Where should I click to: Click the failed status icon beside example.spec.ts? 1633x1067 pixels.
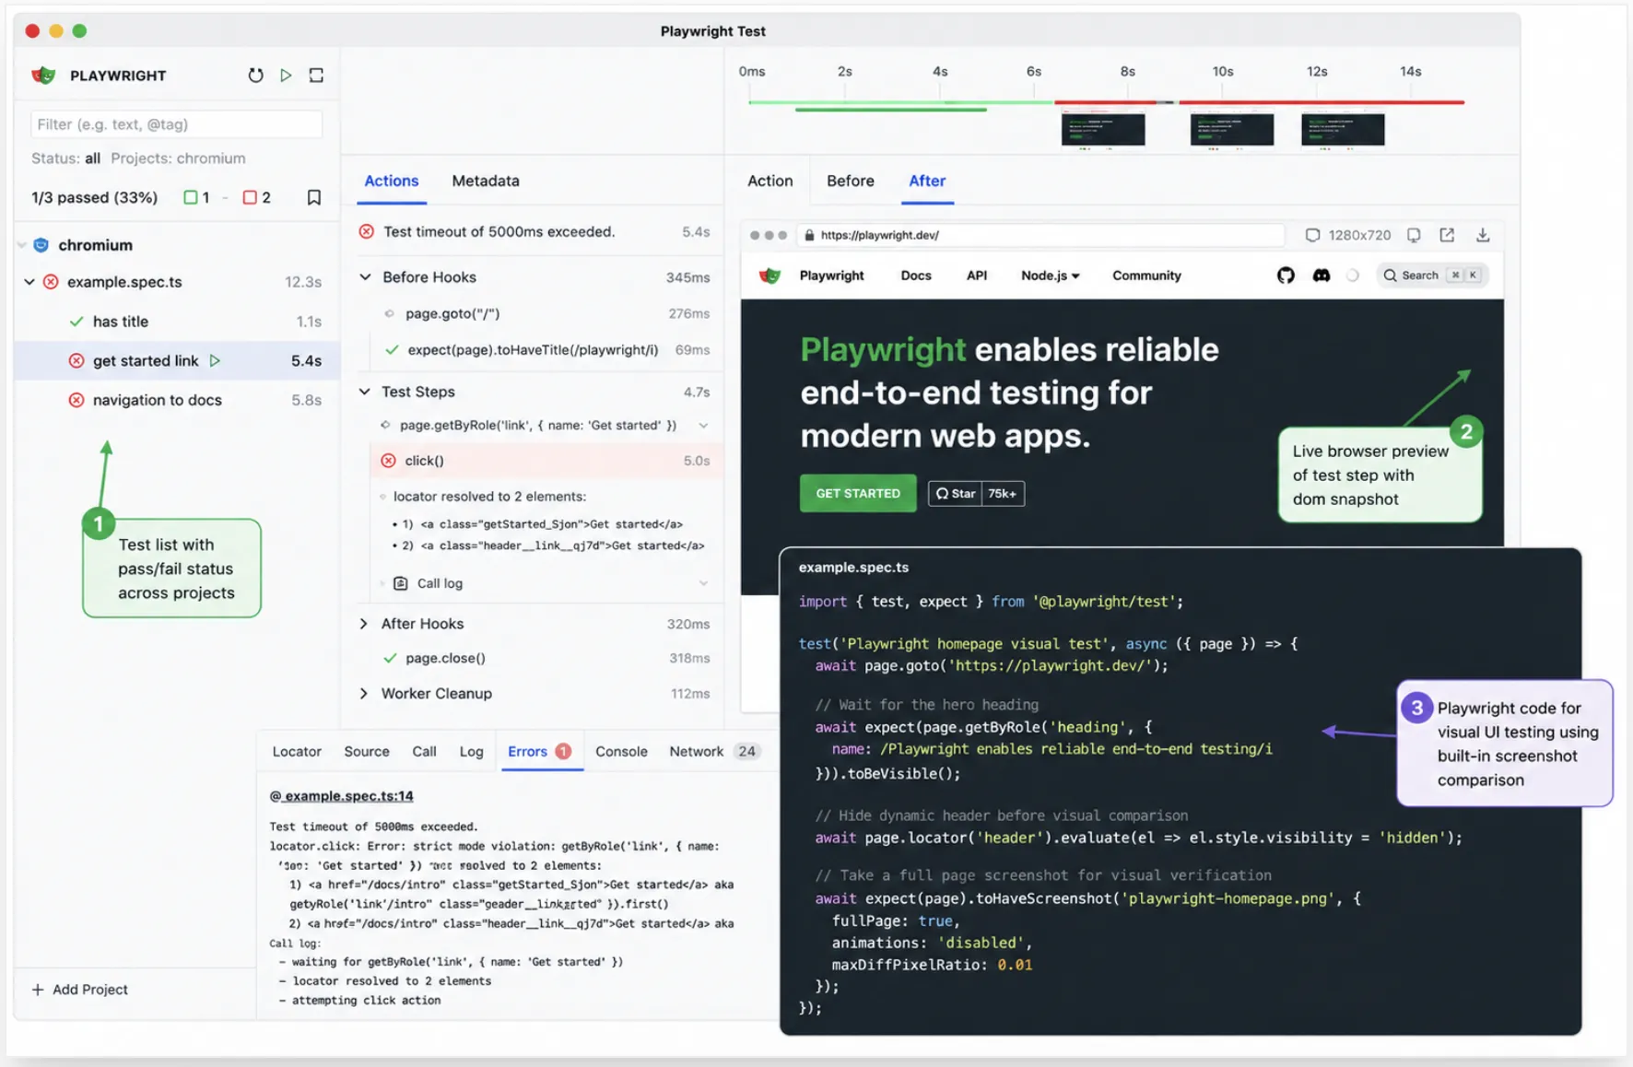(x=52, y=282)
